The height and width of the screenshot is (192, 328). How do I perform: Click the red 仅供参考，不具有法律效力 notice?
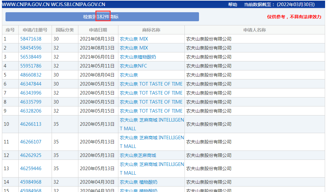(x=294, y=17)
